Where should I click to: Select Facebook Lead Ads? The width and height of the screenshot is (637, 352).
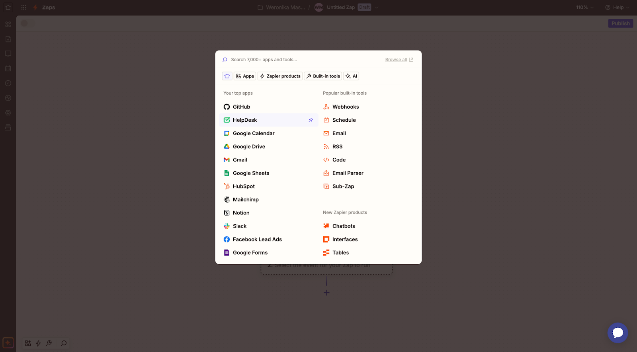269,239
